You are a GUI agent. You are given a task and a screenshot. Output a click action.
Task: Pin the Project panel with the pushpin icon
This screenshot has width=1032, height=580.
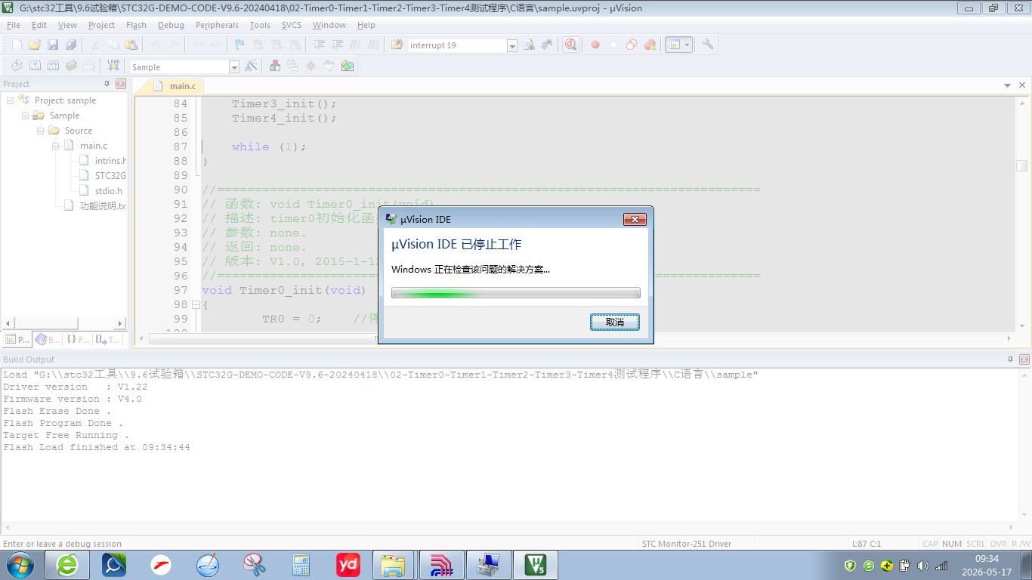107,84
